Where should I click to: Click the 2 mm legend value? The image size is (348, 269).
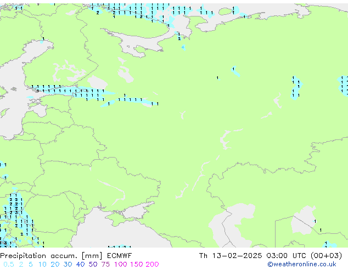tap(21, 265)
